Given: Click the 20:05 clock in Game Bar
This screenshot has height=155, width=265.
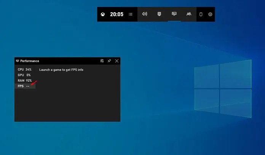Looking at the screenshot, I should [117, 14].
